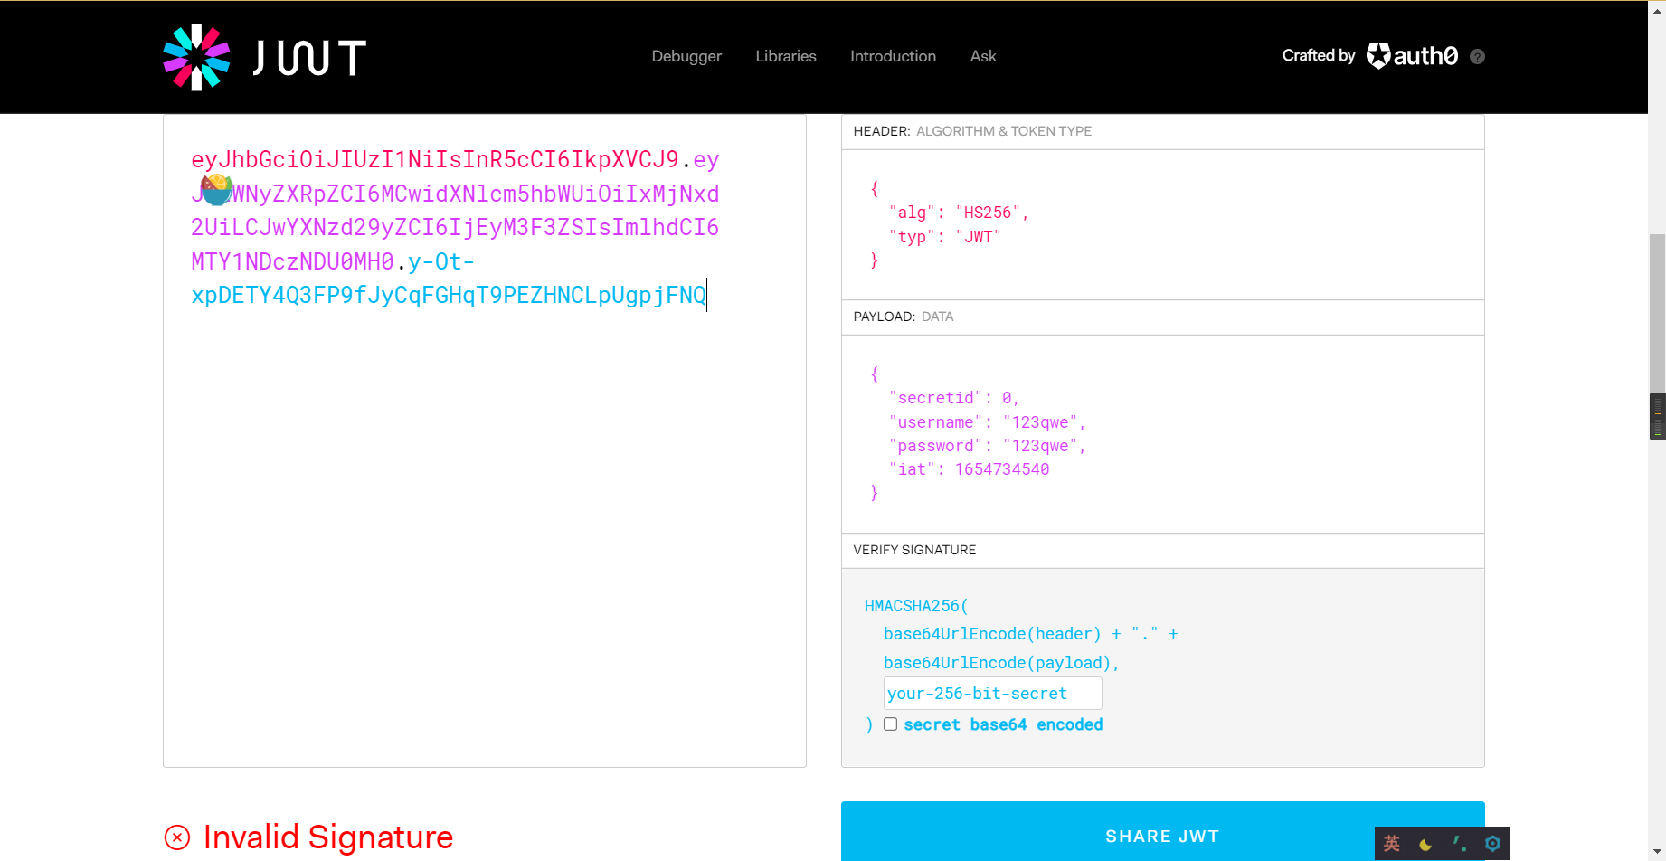Focus the your-256-bit-secret input field
Image resolution: width=1666 pixels, height=861 pixels.
point(993,694)
